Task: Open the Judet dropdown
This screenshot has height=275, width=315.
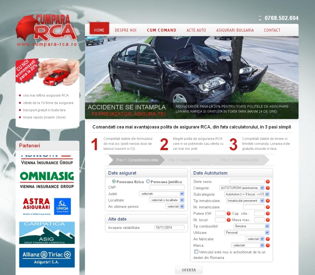Action: pos(162,194)
